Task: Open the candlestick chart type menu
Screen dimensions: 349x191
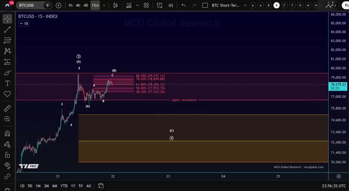Action: coord(116,5)
